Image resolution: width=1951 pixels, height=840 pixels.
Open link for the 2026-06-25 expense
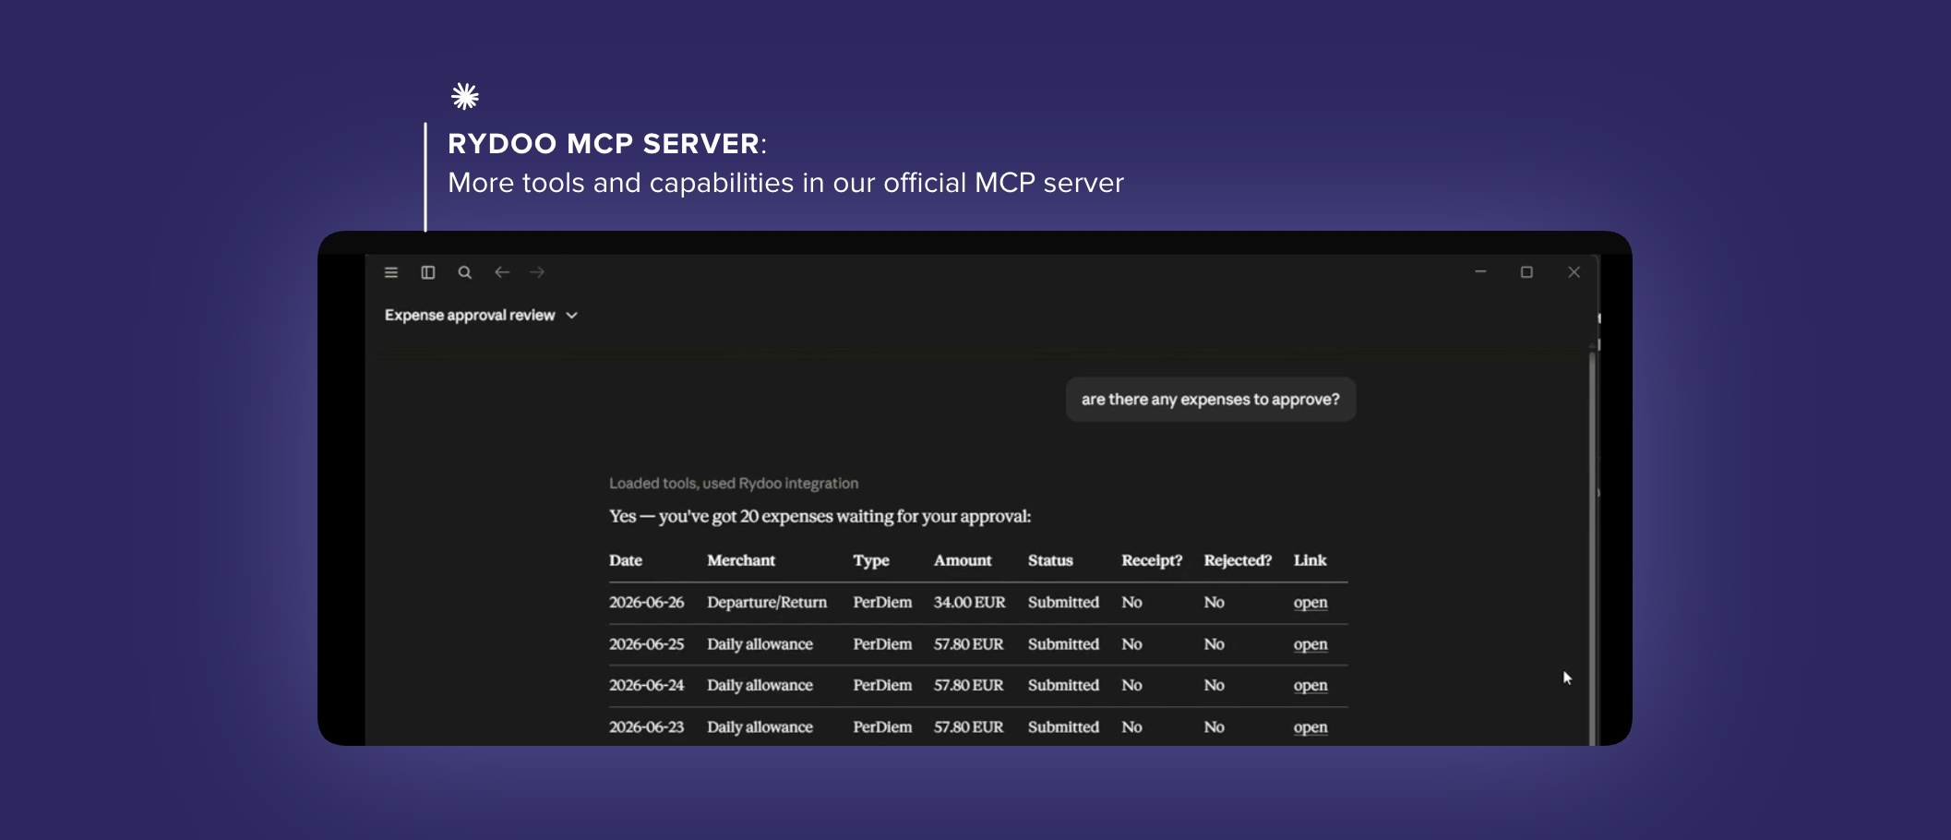pos(1311,644)
